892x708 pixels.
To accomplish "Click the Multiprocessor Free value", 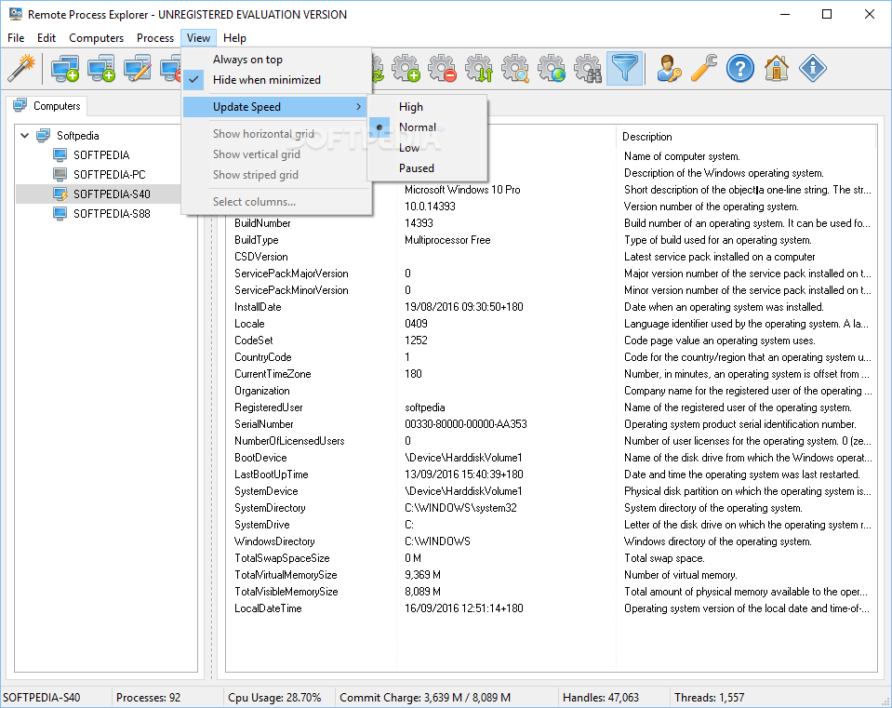I will tap(447, 240).
